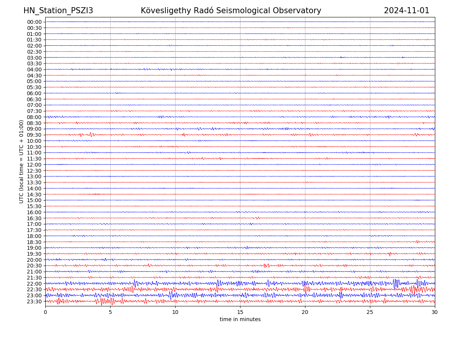This screenshot has height=340, width=453.
Task: Select the 20:30 trace time label
Action: point(34,266)
